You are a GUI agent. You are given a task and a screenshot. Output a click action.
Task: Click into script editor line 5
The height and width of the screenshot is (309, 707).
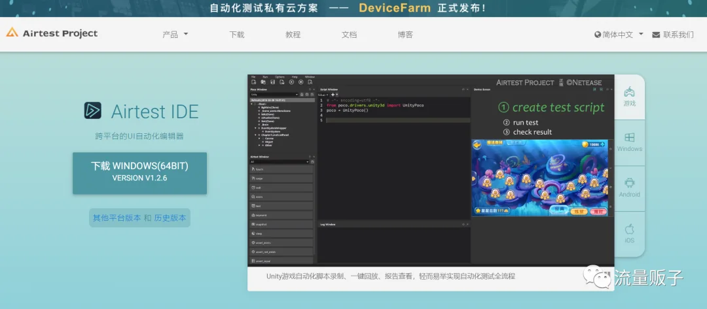click(x=398, y=120)
